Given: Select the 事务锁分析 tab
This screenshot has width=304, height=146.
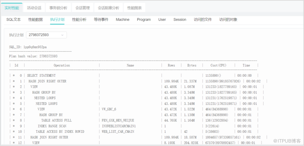Looking at the screenshot, I should pos(58,8).
